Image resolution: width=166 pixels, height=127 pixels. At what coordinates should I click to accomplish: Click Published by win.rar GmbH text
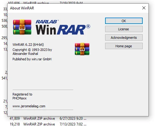32,59
